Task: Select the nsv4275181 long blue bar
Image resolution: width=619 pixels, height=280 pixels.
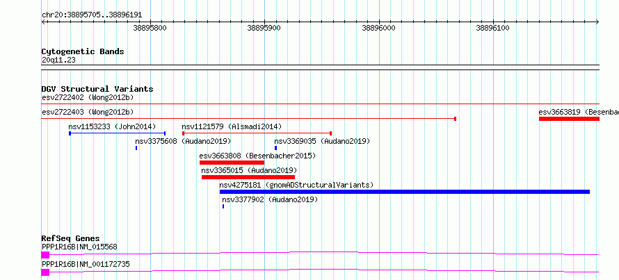Action: tap(405, 192)
